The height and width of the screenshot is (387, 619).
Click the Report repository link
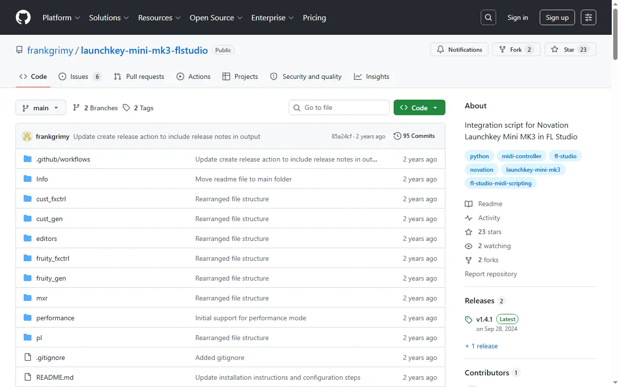[491, 274]
